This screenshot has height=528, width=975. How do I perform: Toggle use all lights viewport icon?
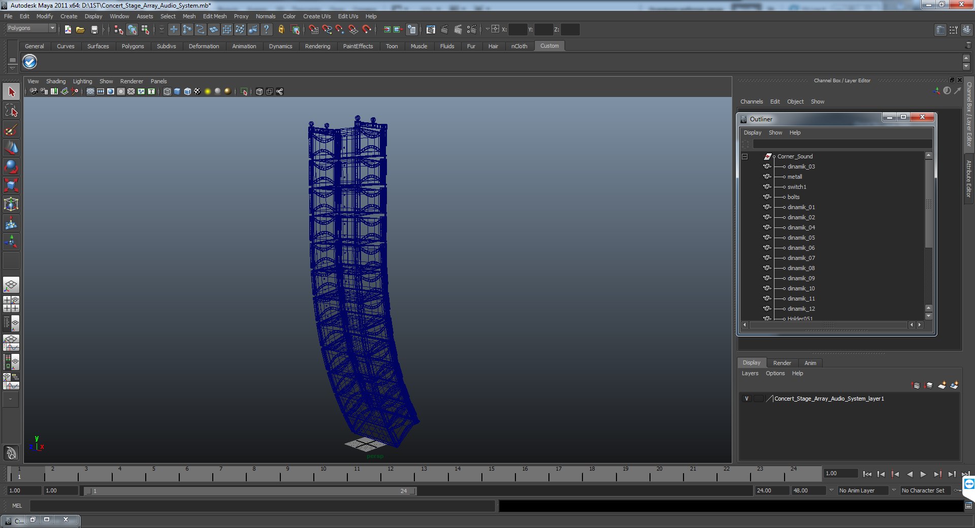point(208,91)
